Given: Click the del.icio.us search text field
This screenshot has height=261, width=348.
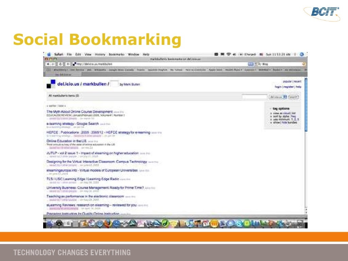Looking at the screenshot, I should click(x=255, y=97).
